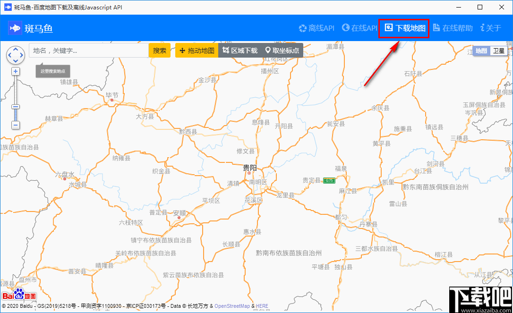The image size is (513, 313).
Task: Activate the 拖动地图 drag map tool
Action: coord(197,50)
